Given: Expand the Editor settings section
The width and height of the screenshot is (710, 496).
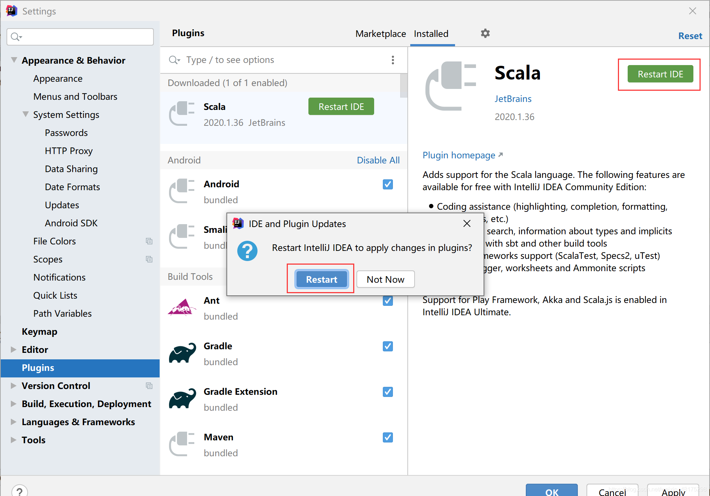Looking at the screenshot, I should [14, 350].
